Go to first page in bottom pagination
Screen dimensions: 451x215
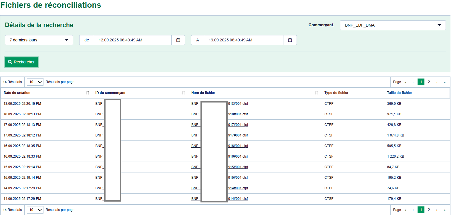click(x=405, y=210)
